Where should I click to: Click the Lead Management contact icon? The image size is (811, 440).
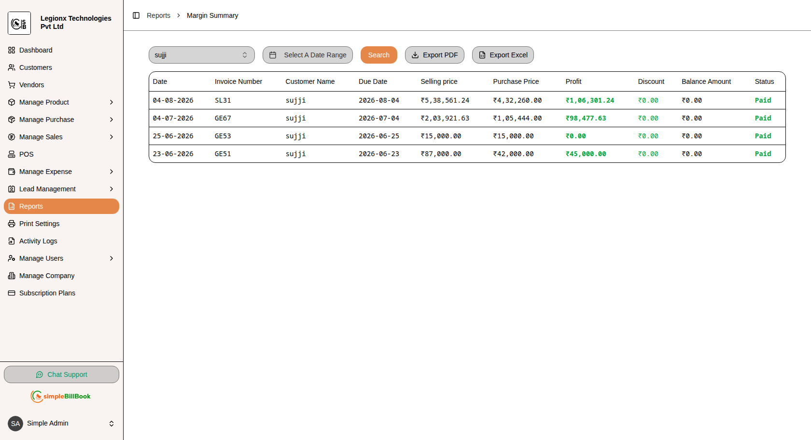[x=12, y=189]
